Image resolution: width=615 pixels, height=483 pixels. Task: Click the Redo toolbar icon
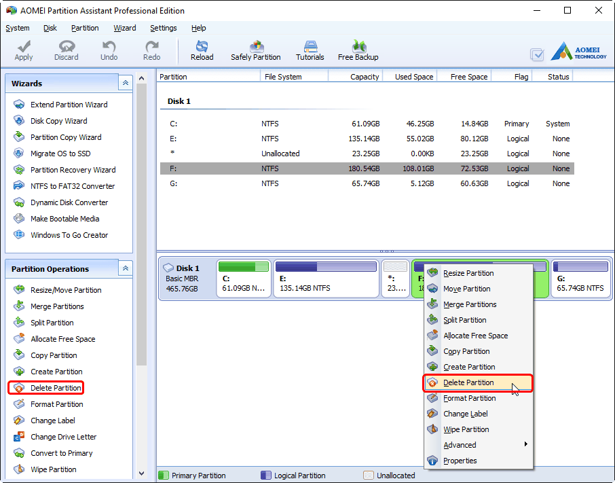[151, 50]
